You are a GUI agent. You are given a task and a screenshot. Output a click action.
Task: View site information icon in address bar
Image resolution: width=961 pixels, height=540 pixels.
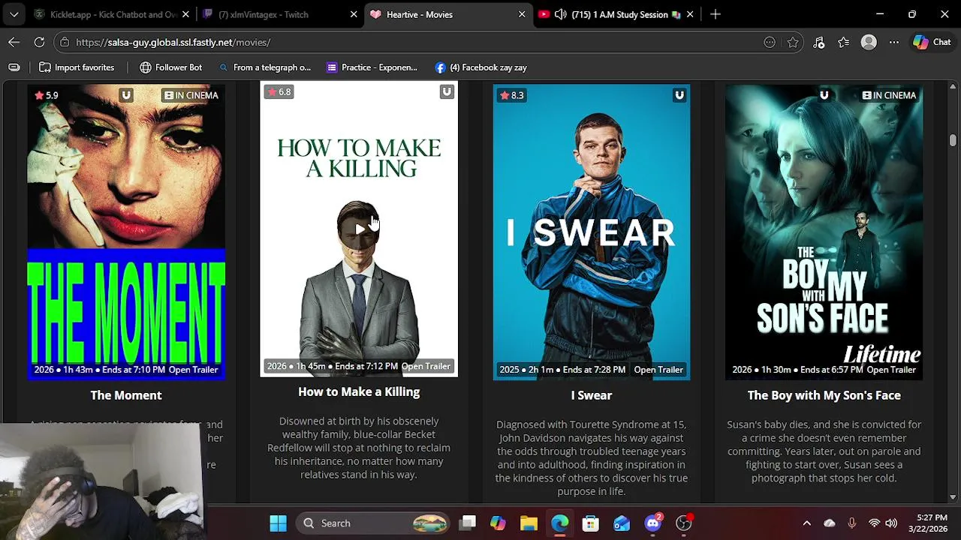[65, 43]
